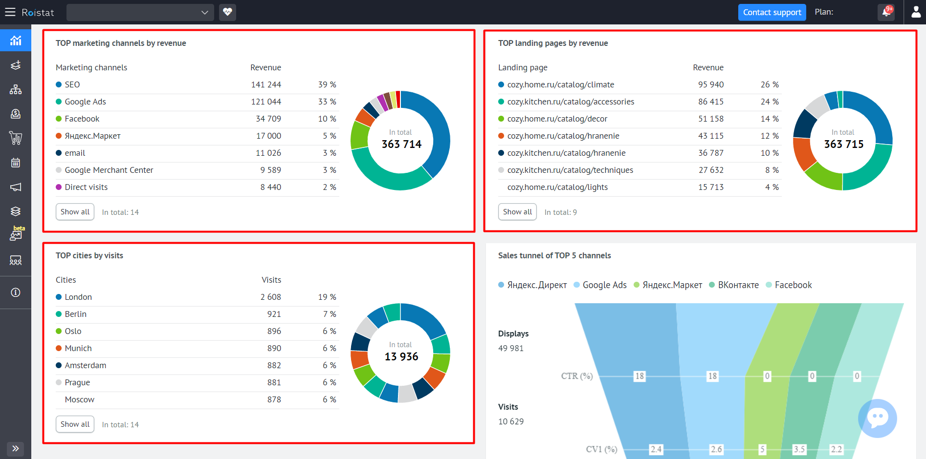This screenshot has height=459, width=926.
Task: Click the Amsterdam city row
Action: pos(197,365)
